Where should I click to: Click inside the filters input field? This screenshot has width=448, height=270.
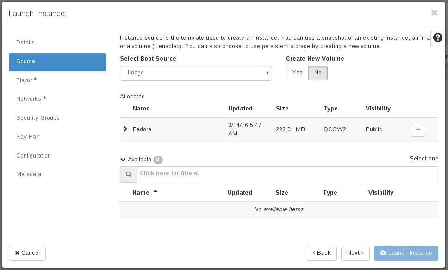pos(287,174)
